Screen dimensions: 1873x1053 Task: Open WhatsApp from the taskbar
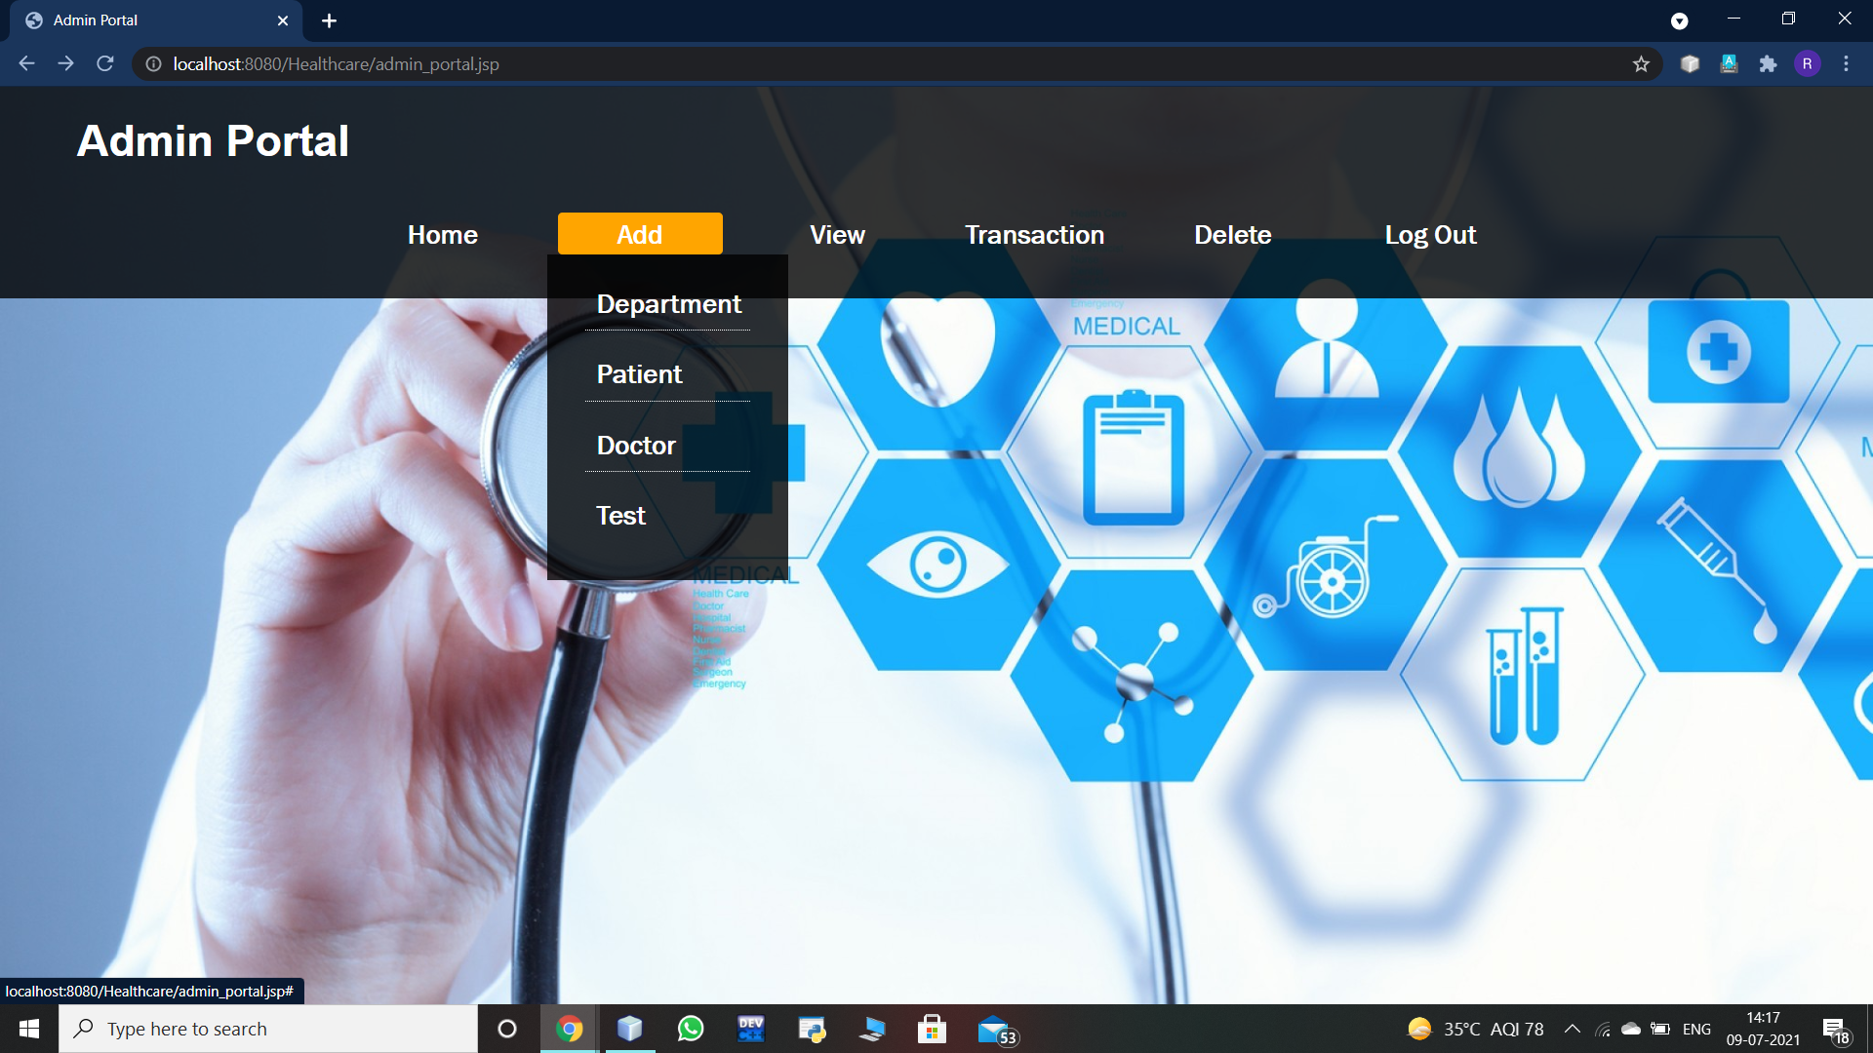(691, 1029)
